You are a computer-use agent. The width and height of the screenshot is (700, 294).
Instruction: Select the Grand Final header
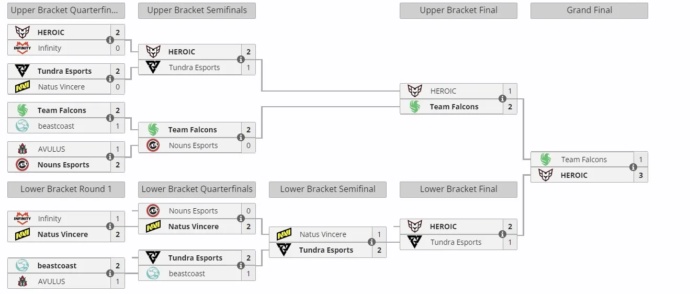[589, 10]
